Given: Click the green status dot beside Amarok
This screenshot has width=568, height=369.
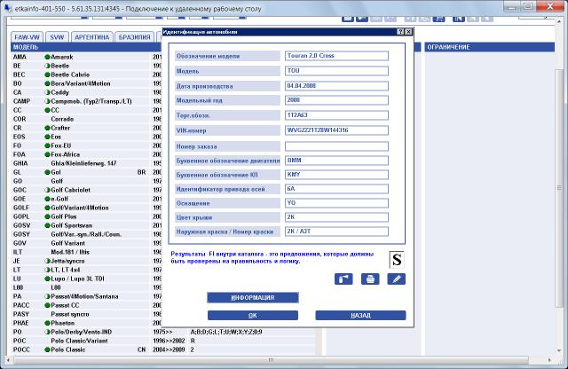Looking at the screenshot, I should (x=47, y=58).
